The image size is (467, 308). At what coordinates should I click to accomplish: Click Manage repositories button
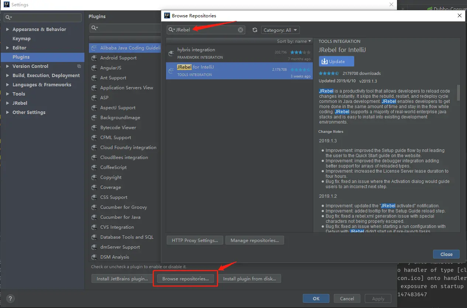(255, 240)
